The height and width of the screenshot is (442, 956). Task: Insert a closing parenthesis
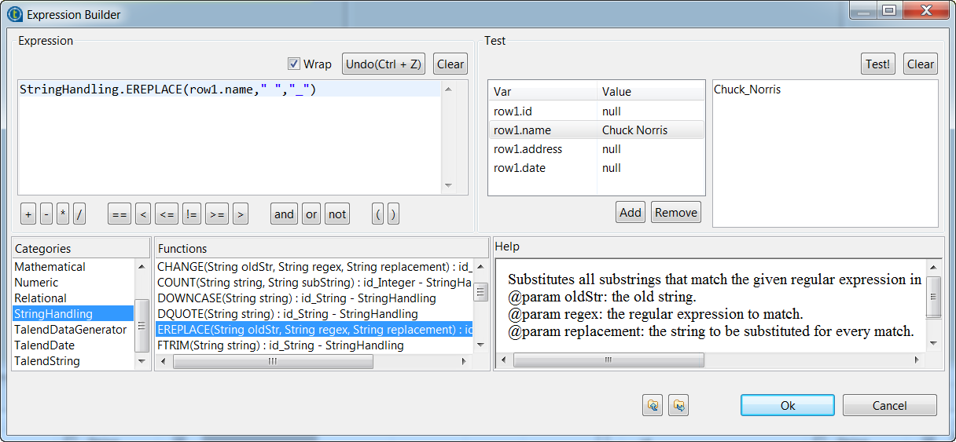(x=393, y=214)
